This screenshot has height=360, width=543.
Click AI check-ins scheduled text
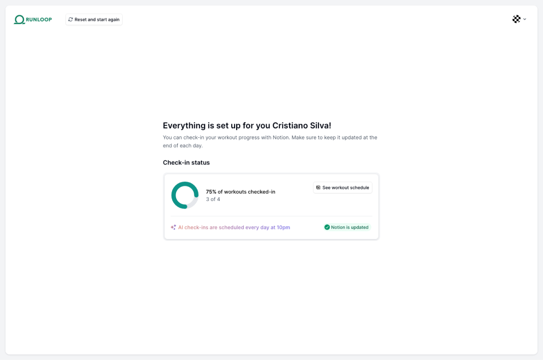point(234,228)
